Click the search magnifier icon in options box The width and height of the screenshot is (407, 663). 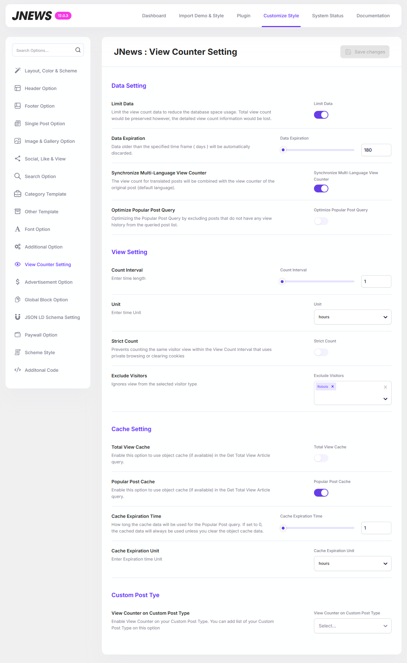[x=78, y=50]
